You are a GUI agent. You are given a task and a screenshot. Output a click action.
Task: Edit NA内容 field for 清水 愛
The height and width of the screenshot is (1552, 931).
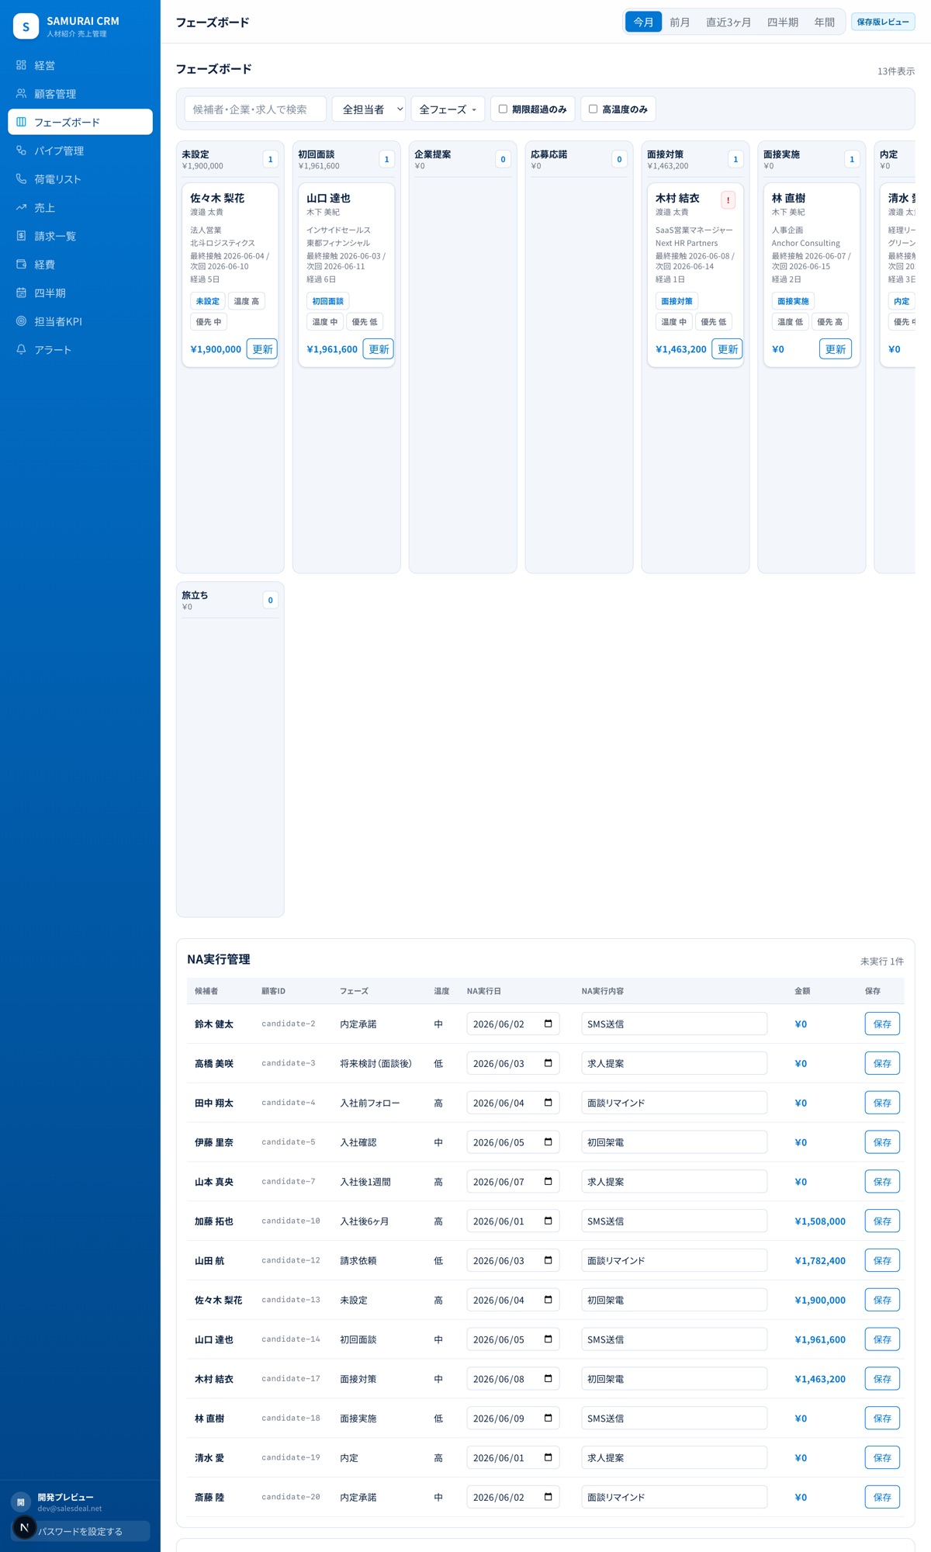(674, 1457)
